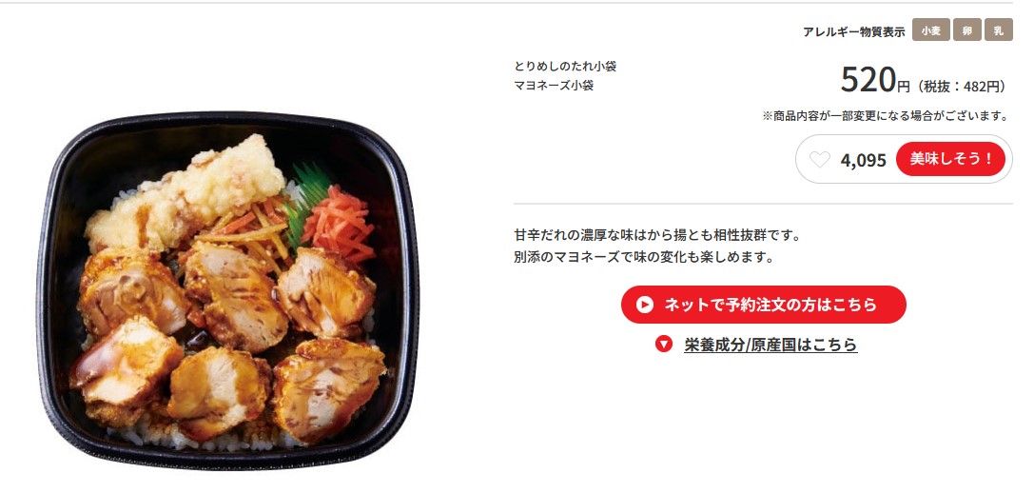Select the とりめしのたれ小袋 text
This screenshot has width=1034, height=494.
click(565, 66)
